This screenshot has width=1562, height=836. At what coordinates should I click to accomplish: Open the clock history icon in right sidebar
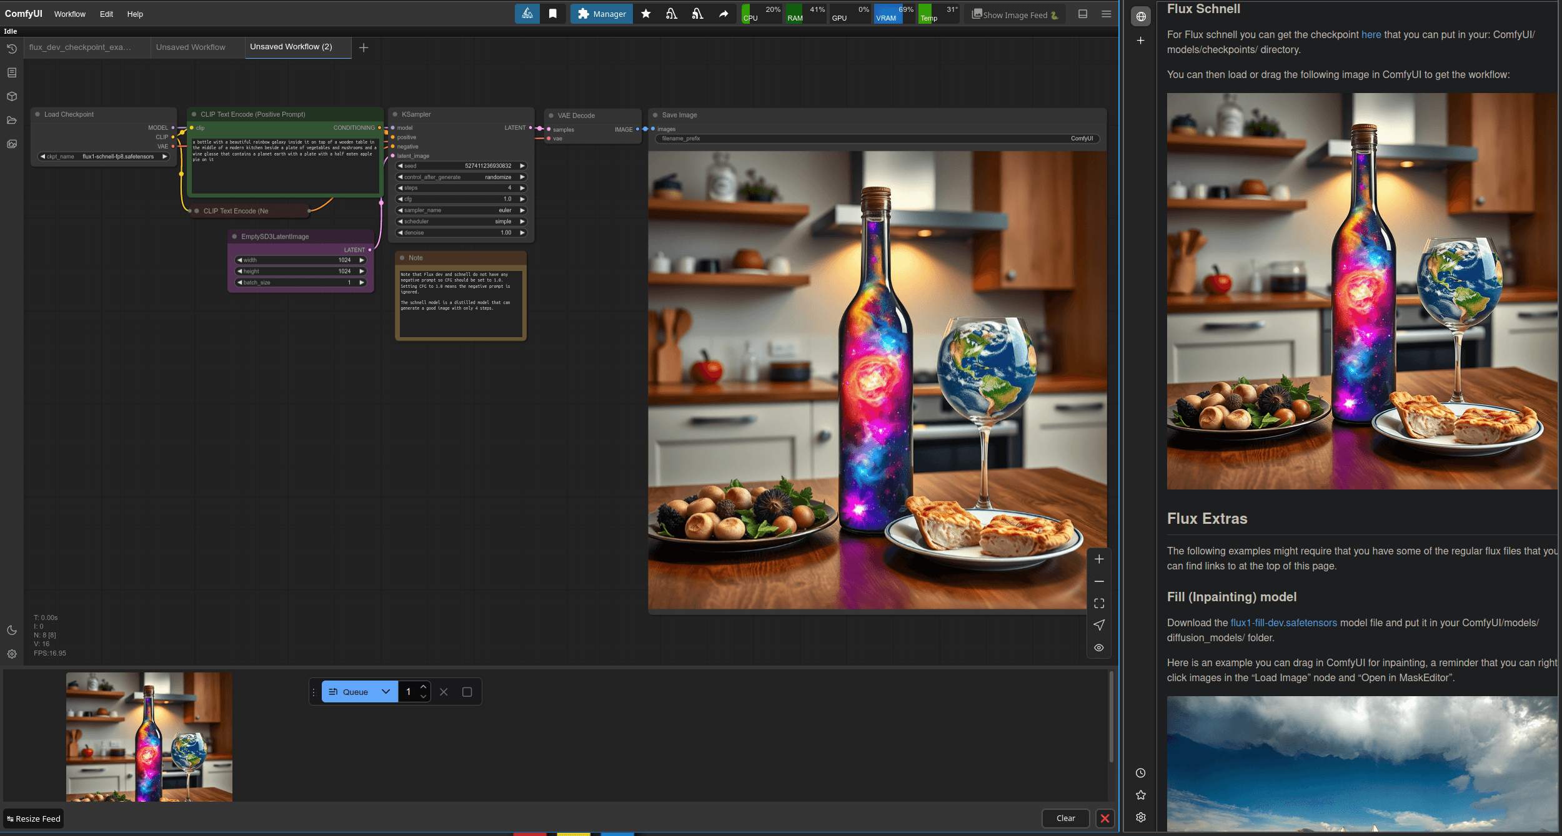[x=1141, y=773]
